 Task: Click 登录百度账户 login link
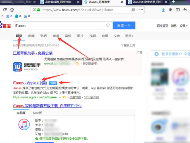coord(172,54)
